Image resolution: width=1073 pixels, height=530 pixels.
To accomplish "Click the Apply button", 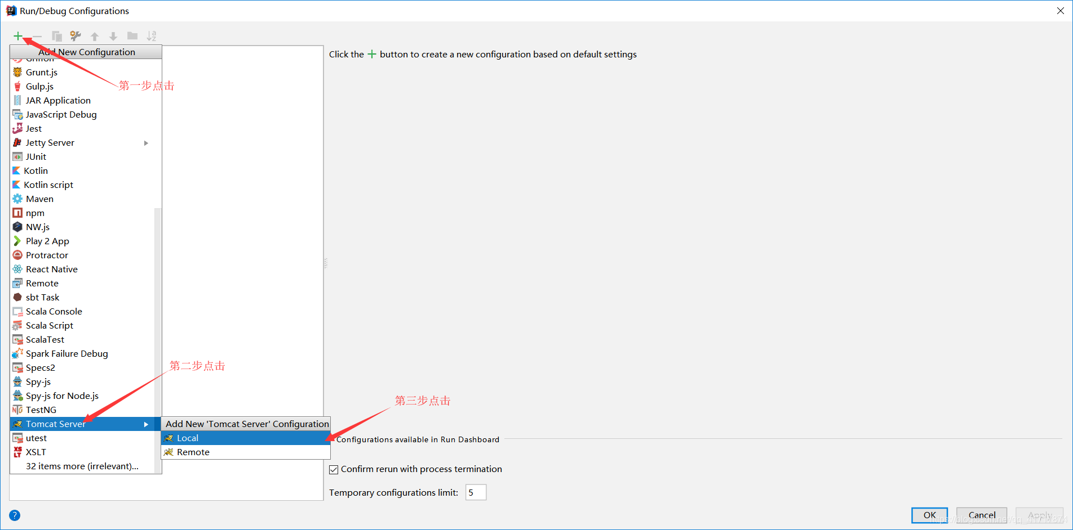I will tap(1040, 515).
